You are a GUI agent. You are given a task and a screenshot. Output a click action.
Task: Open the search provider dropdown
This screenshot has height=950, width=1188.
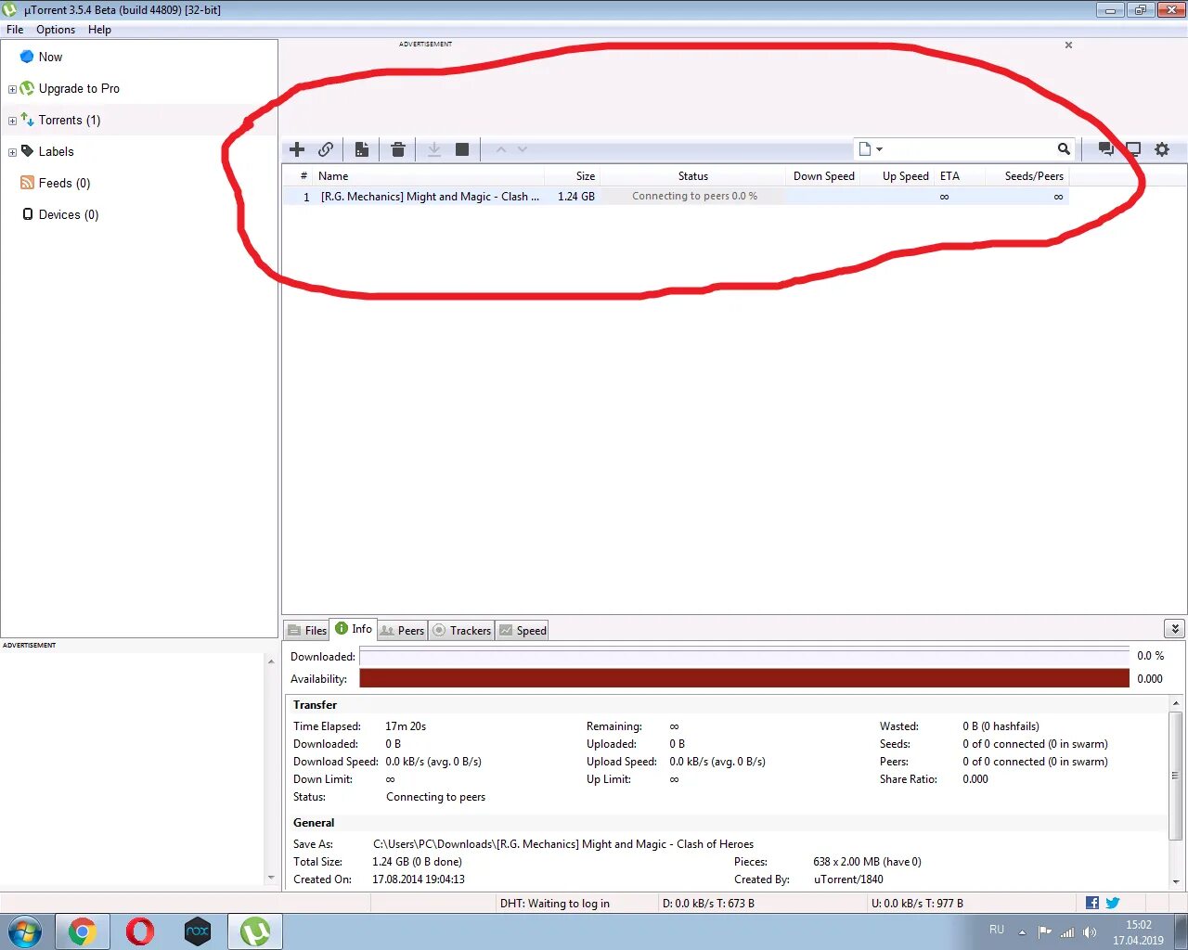871,149
